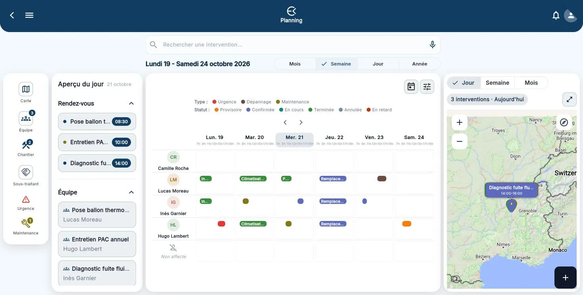The image size is (583, 295).
Task: Switch planning view to Mois
Action: point(295,64)
